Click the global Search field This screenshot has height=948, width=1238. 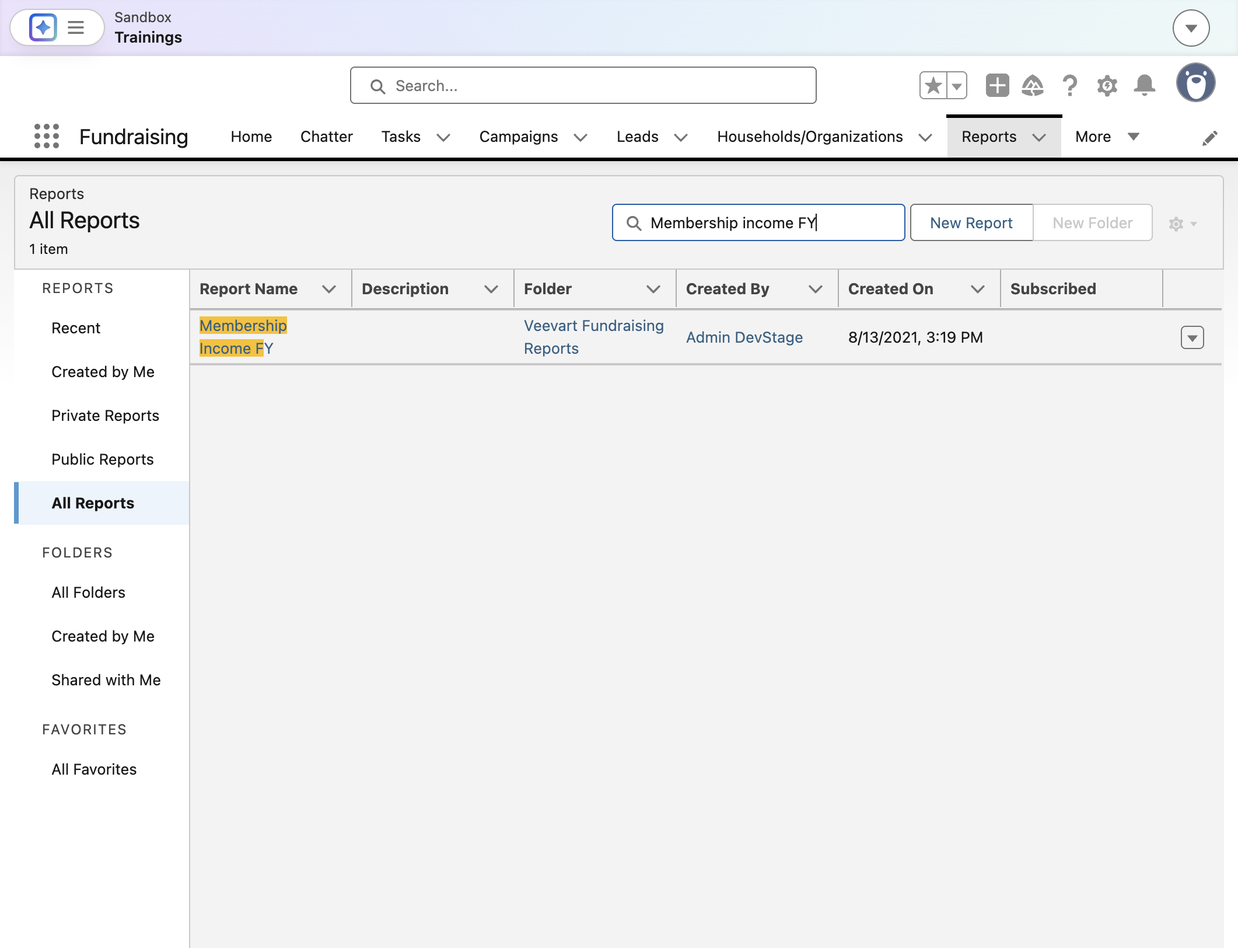(x=583, y=86)
